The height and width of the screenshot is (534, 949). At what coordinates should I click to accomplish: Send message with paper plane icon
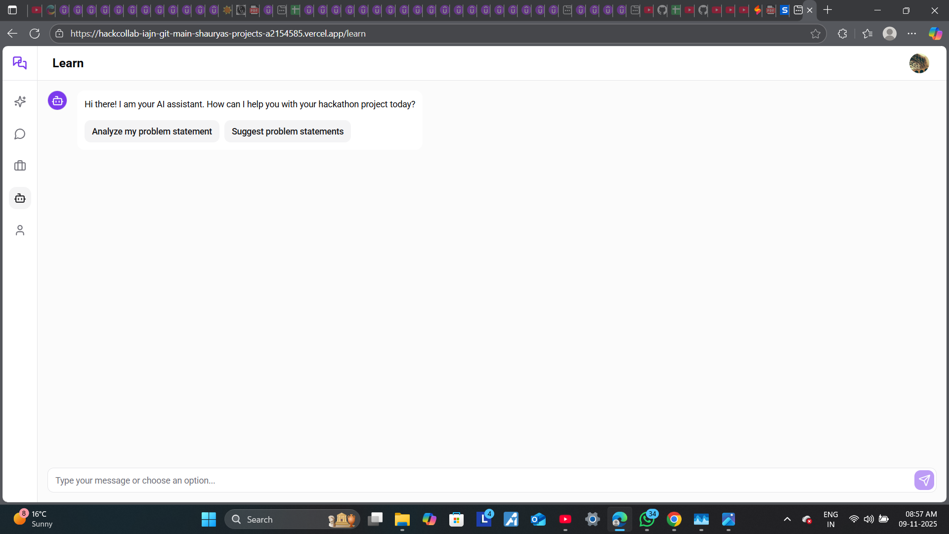click(924, 480)
